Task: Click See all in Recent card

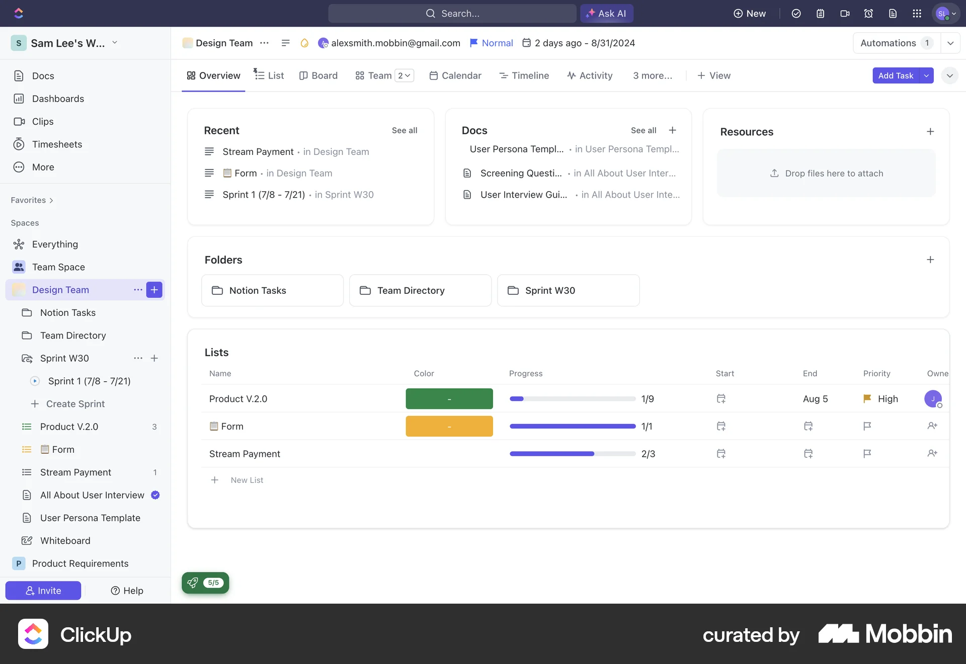Action: [x=405, y=130]
